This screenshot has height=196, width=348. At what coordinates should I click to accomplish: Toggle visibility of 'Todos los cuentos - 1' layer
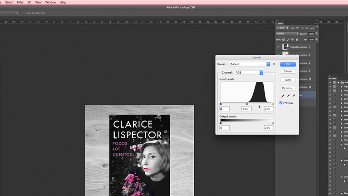pos(279,47)
